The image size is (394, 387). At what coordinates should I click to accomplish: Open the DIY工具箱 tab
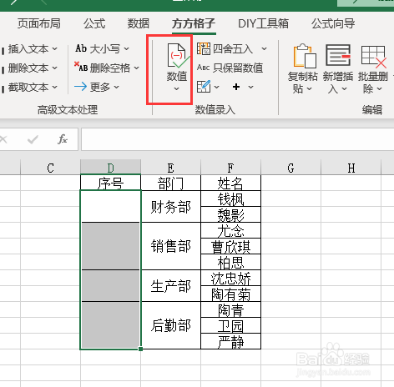pyautogui.click(x=263, y=23)
